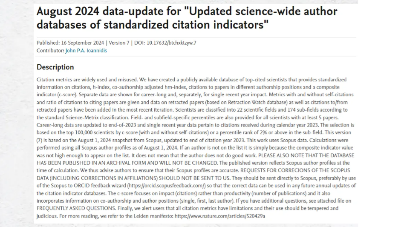Click the words SHOULD NOT BE SENT TO US
Image resolution: width=404 pixels, height=227 pixels.
click(194, 178)
